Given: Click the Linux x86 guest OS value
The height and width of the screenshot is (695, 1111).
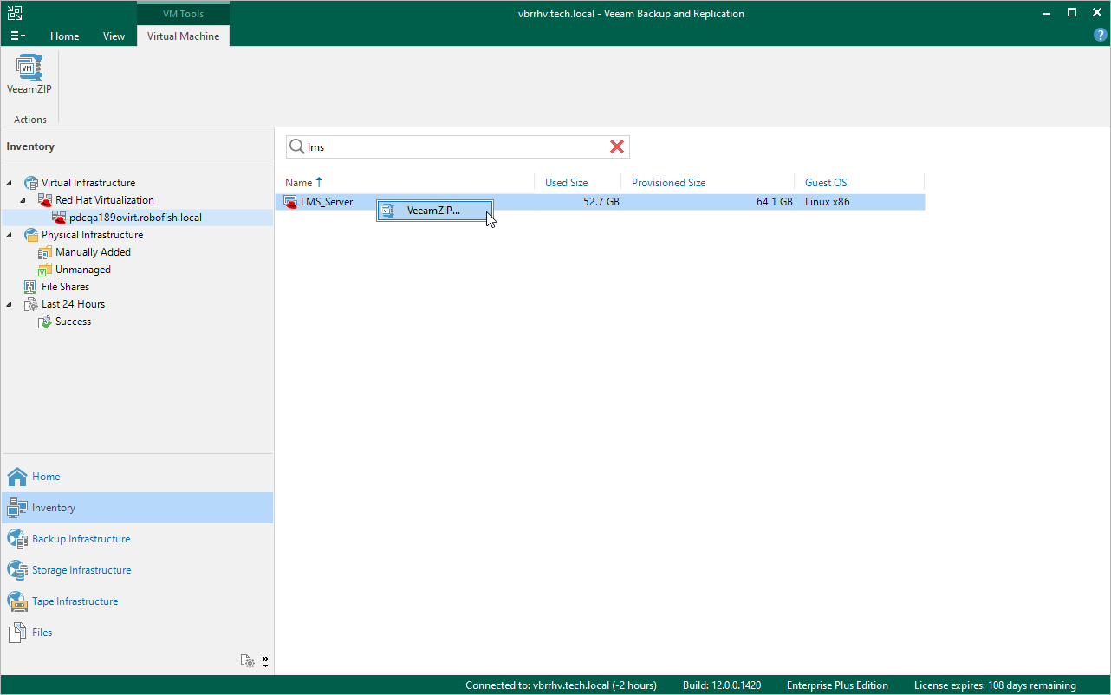Looking at the screenshot, I should pyautogui.click(x=828, y=202).
